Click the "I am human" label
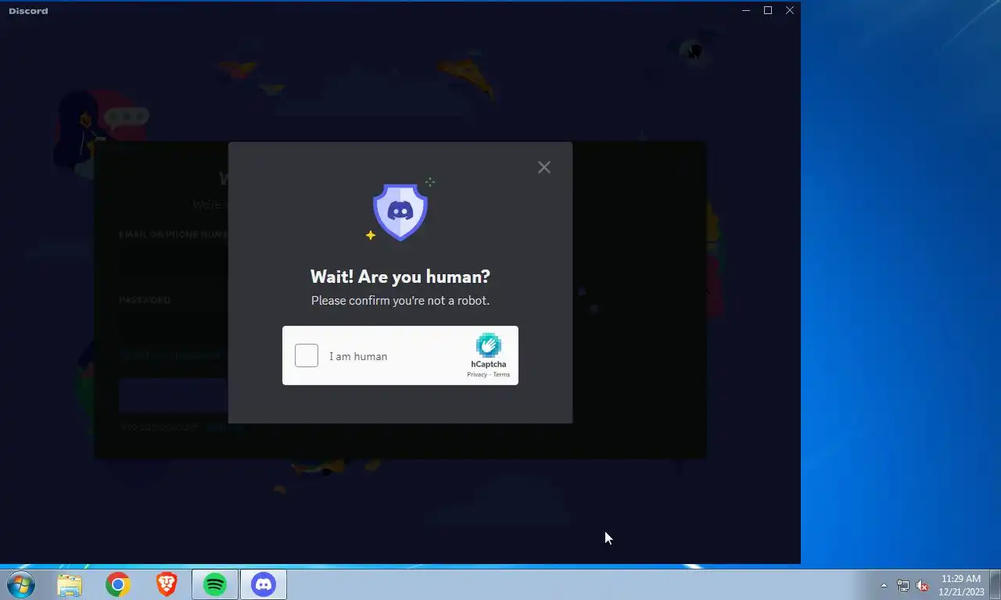1001x600 pixels. (x=358, y=356)
